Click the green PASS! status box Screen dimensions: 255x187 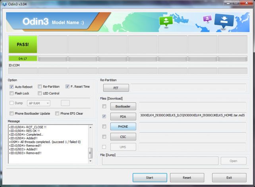pyautogui.click(x=23, y=44)
